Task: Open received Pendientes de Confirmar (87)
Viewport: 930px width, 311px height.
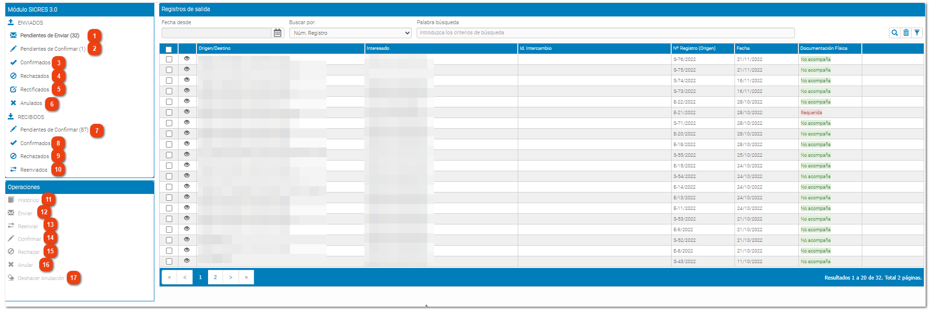Action: [x=54, y=130]
